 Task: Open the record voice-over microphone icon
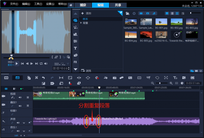[x=70, y=83]
